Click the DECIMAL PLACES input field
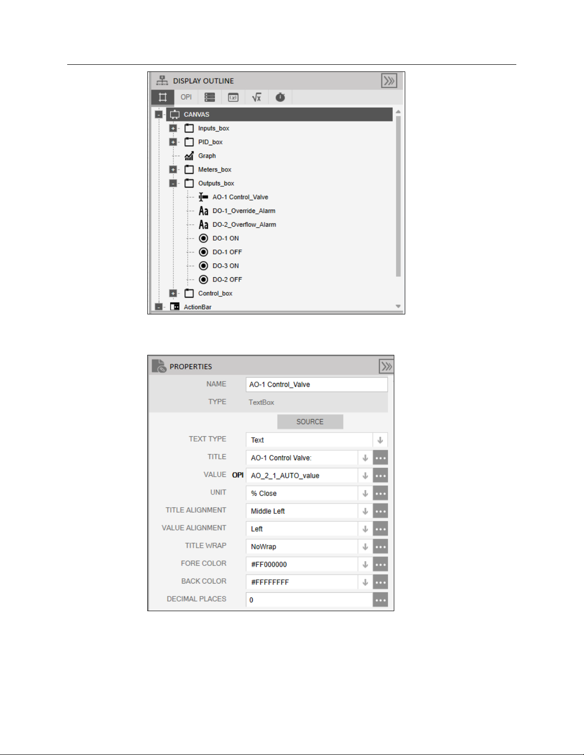584x755 pixels. tap(309, 600)
